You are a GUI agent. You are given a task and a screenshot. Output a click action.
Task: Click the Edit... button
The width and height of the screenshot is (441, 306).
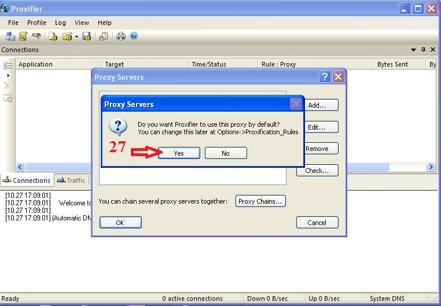(x=321, y=127)
